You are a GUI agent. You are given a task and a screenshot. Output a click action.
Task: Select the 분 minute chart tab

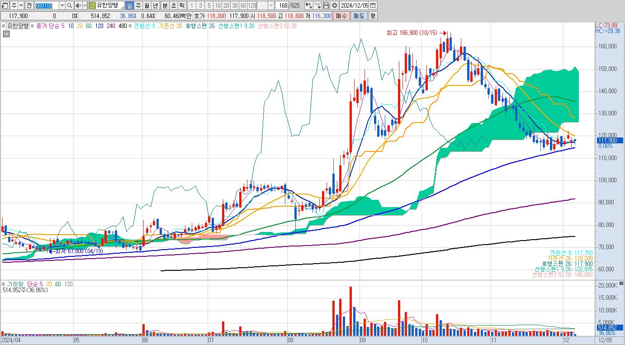tap(165, 5)
